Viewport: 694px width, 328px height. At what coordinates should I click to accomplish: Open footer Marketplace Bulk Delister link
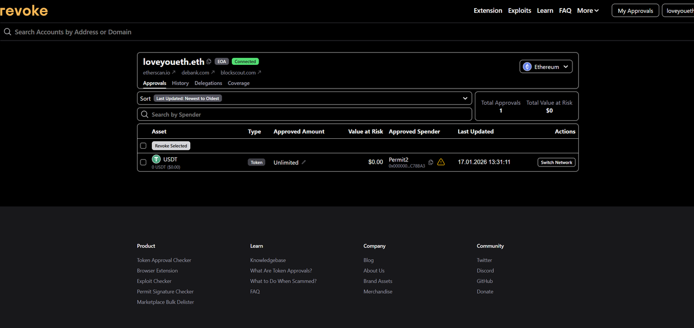click(x=165, y=302)
